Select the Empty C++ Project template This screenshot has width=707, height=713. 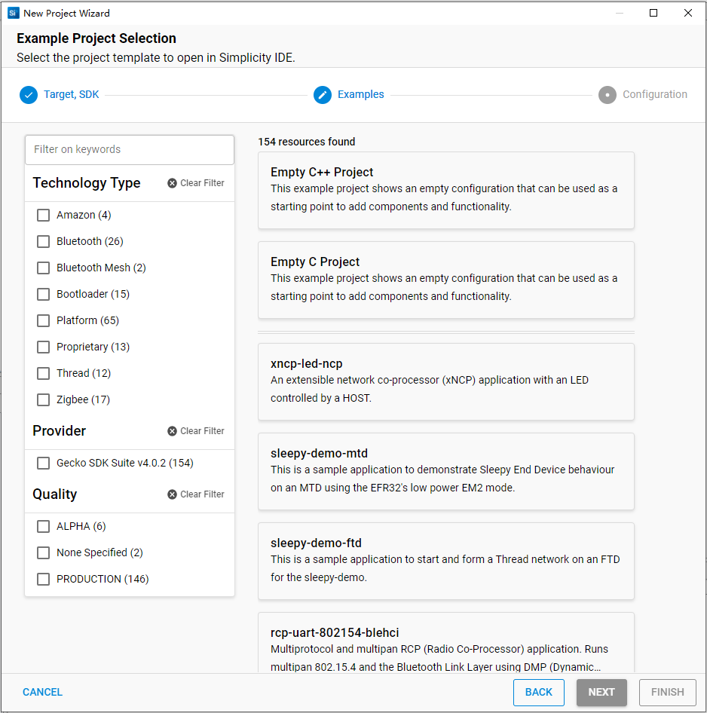pos(446,190)
